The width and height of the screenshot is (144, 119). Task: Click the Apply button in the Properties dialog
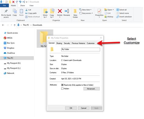coord(96,108)
